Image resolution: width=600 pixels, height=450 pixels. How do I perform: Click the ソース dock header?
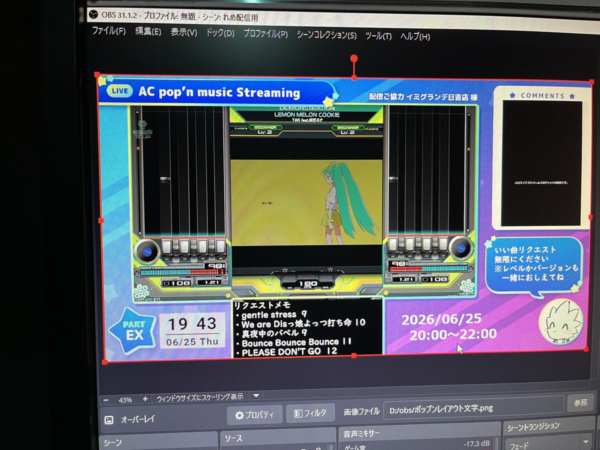pyautogui.click(x=278, y=439)
